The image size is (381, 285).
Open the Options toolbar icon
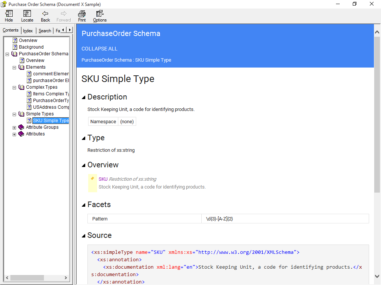(100, 14)
